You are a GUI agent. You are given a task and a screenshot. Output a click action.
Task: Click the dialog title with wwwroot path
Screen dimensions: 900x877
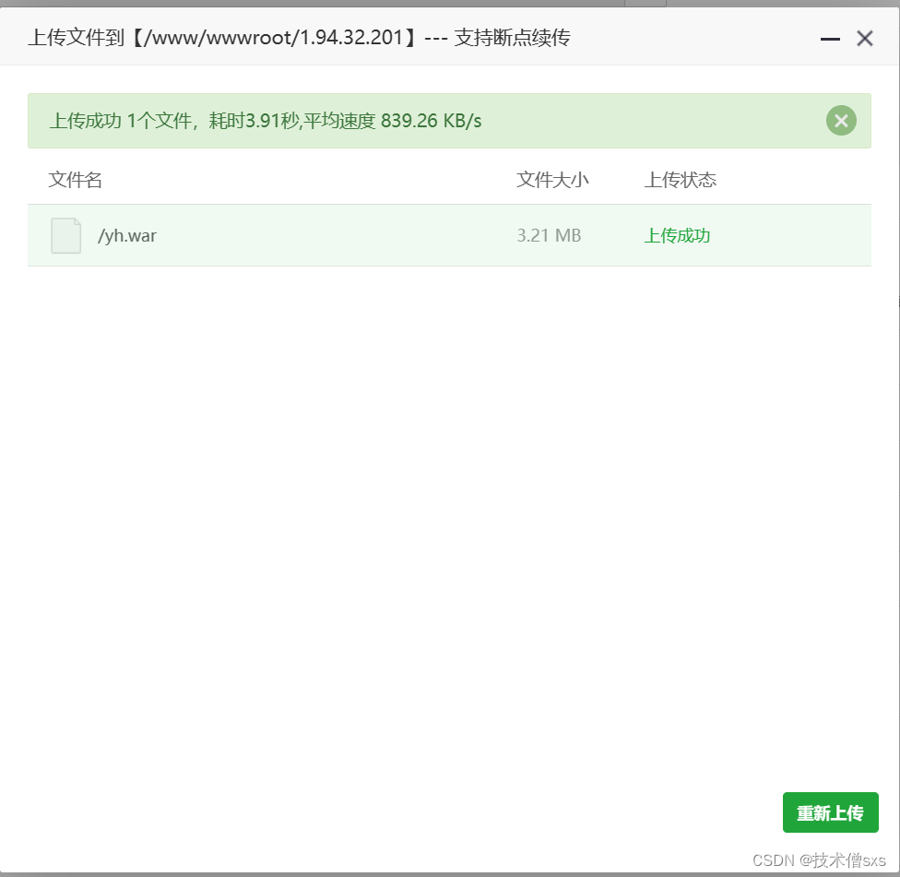(x=299, y=38)
